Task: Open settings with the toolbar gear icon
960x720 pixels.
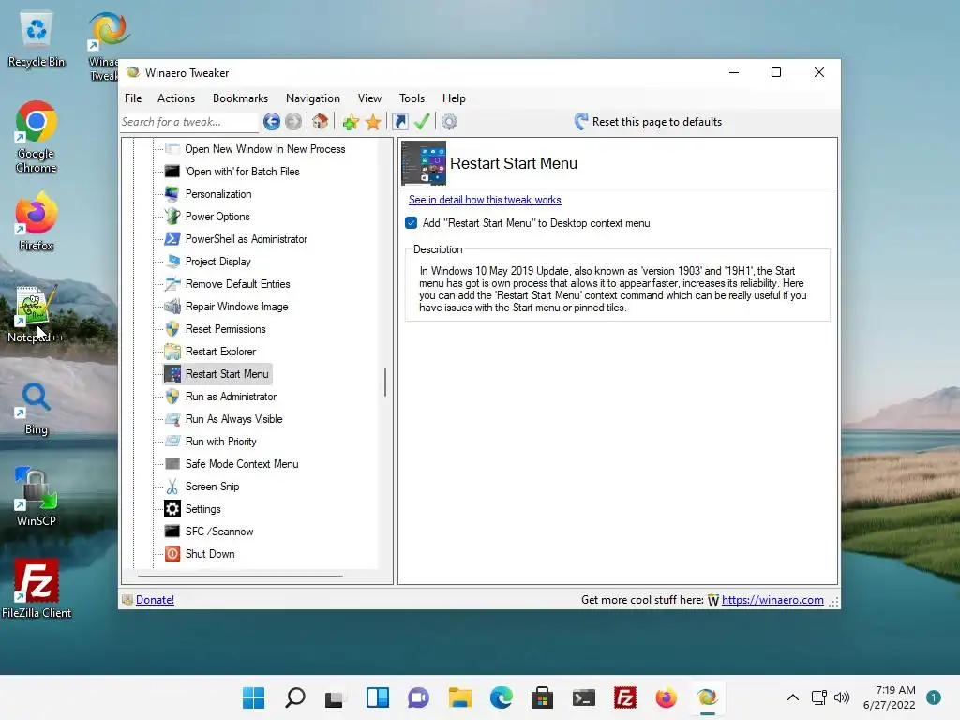Action: tap(449, 122)
